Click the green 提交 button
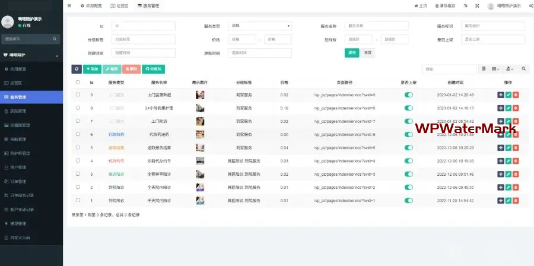The image size is (534, 266). coord(352,53)
